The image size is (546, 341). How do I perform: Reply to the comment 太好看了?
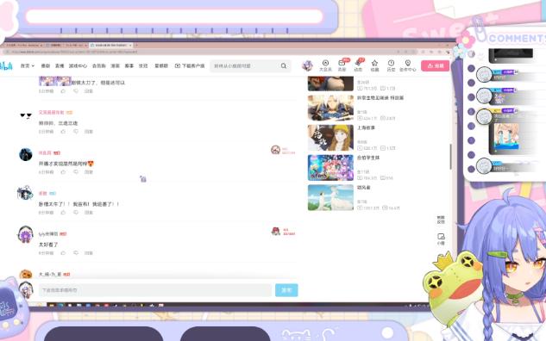[89, 253]
